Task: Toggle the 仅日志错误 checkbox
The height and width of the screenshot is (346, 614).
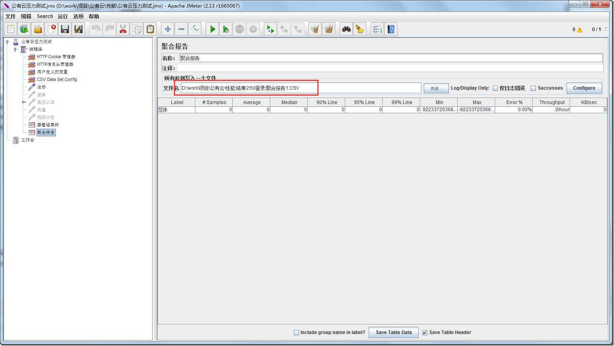Action: point(495,88)
